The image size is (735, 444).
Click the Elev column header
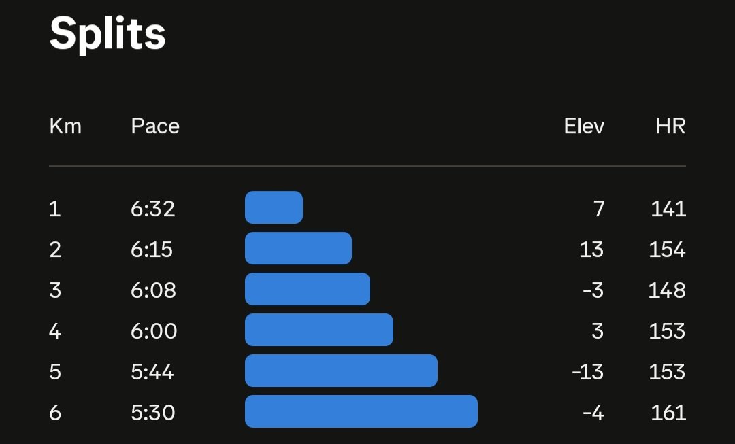point(584,126)
